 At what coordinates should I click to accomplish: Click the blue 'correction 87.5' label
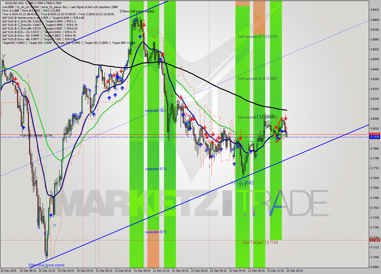[156, 232]
